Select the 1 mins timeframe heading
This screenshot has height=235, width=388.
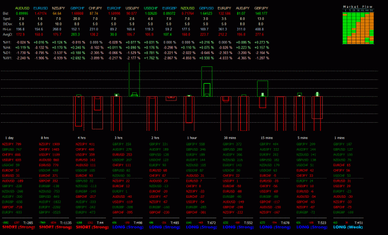point(339,138)
